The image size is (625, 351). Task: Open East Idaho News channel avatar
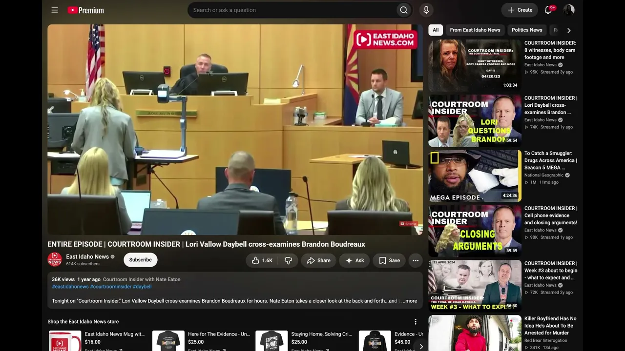coord(55,260)
